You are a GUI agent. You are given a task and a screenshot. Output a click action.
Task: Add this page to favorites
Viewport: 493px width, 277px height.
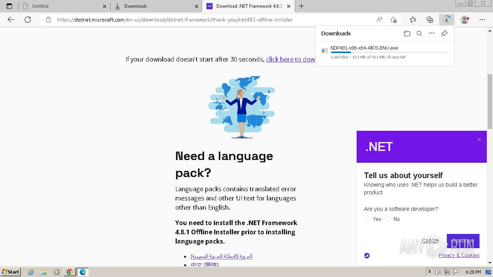coord(393,20)
